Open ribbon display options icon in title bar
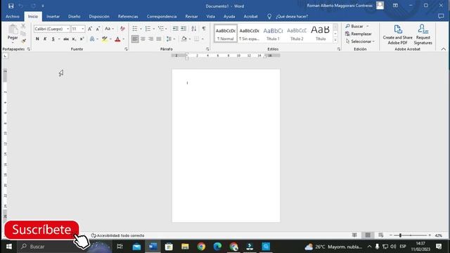The width and height of the screenshot is (450, 253). tap(395, 6)
